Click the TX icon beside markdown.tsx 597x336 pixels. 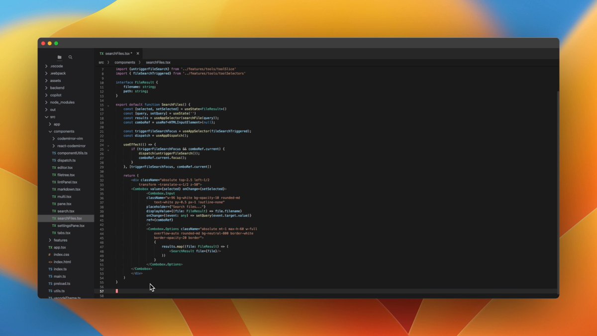click(54, 189)
